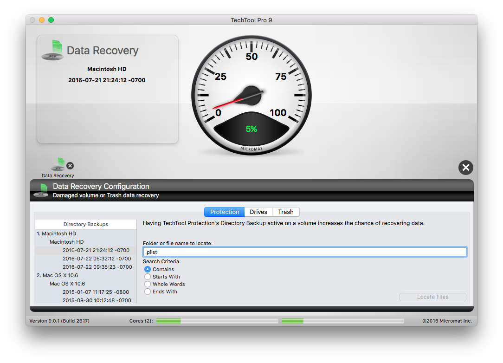Click the Directory Backups column header
This screenshot has height=363, width=503.
[x=86, y=224]
